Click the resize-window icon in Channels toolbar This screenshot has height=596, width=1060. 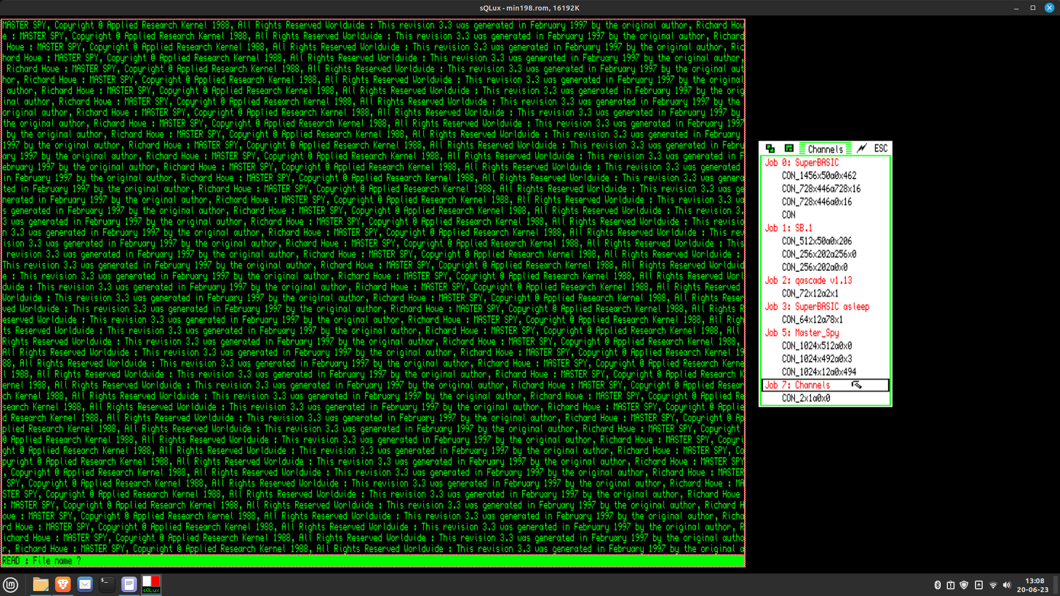789,148
